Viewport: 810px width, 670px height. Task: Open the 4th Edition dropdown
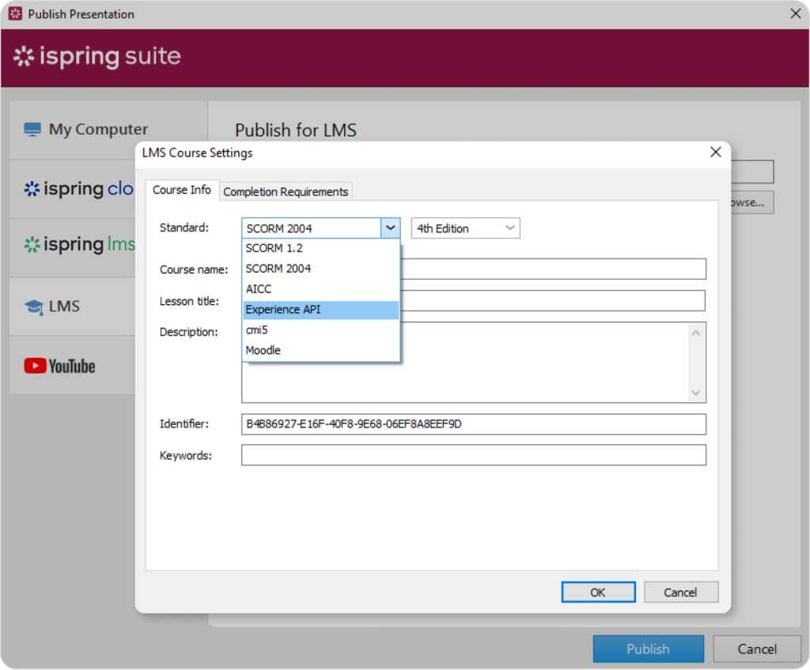point(465,228)
